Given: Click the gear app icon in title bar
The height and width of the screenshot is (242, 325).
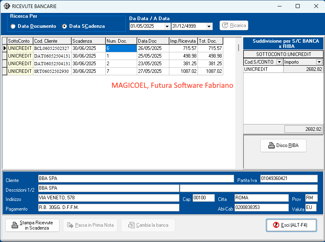Looking at the screenshot, I should point(6,6).
